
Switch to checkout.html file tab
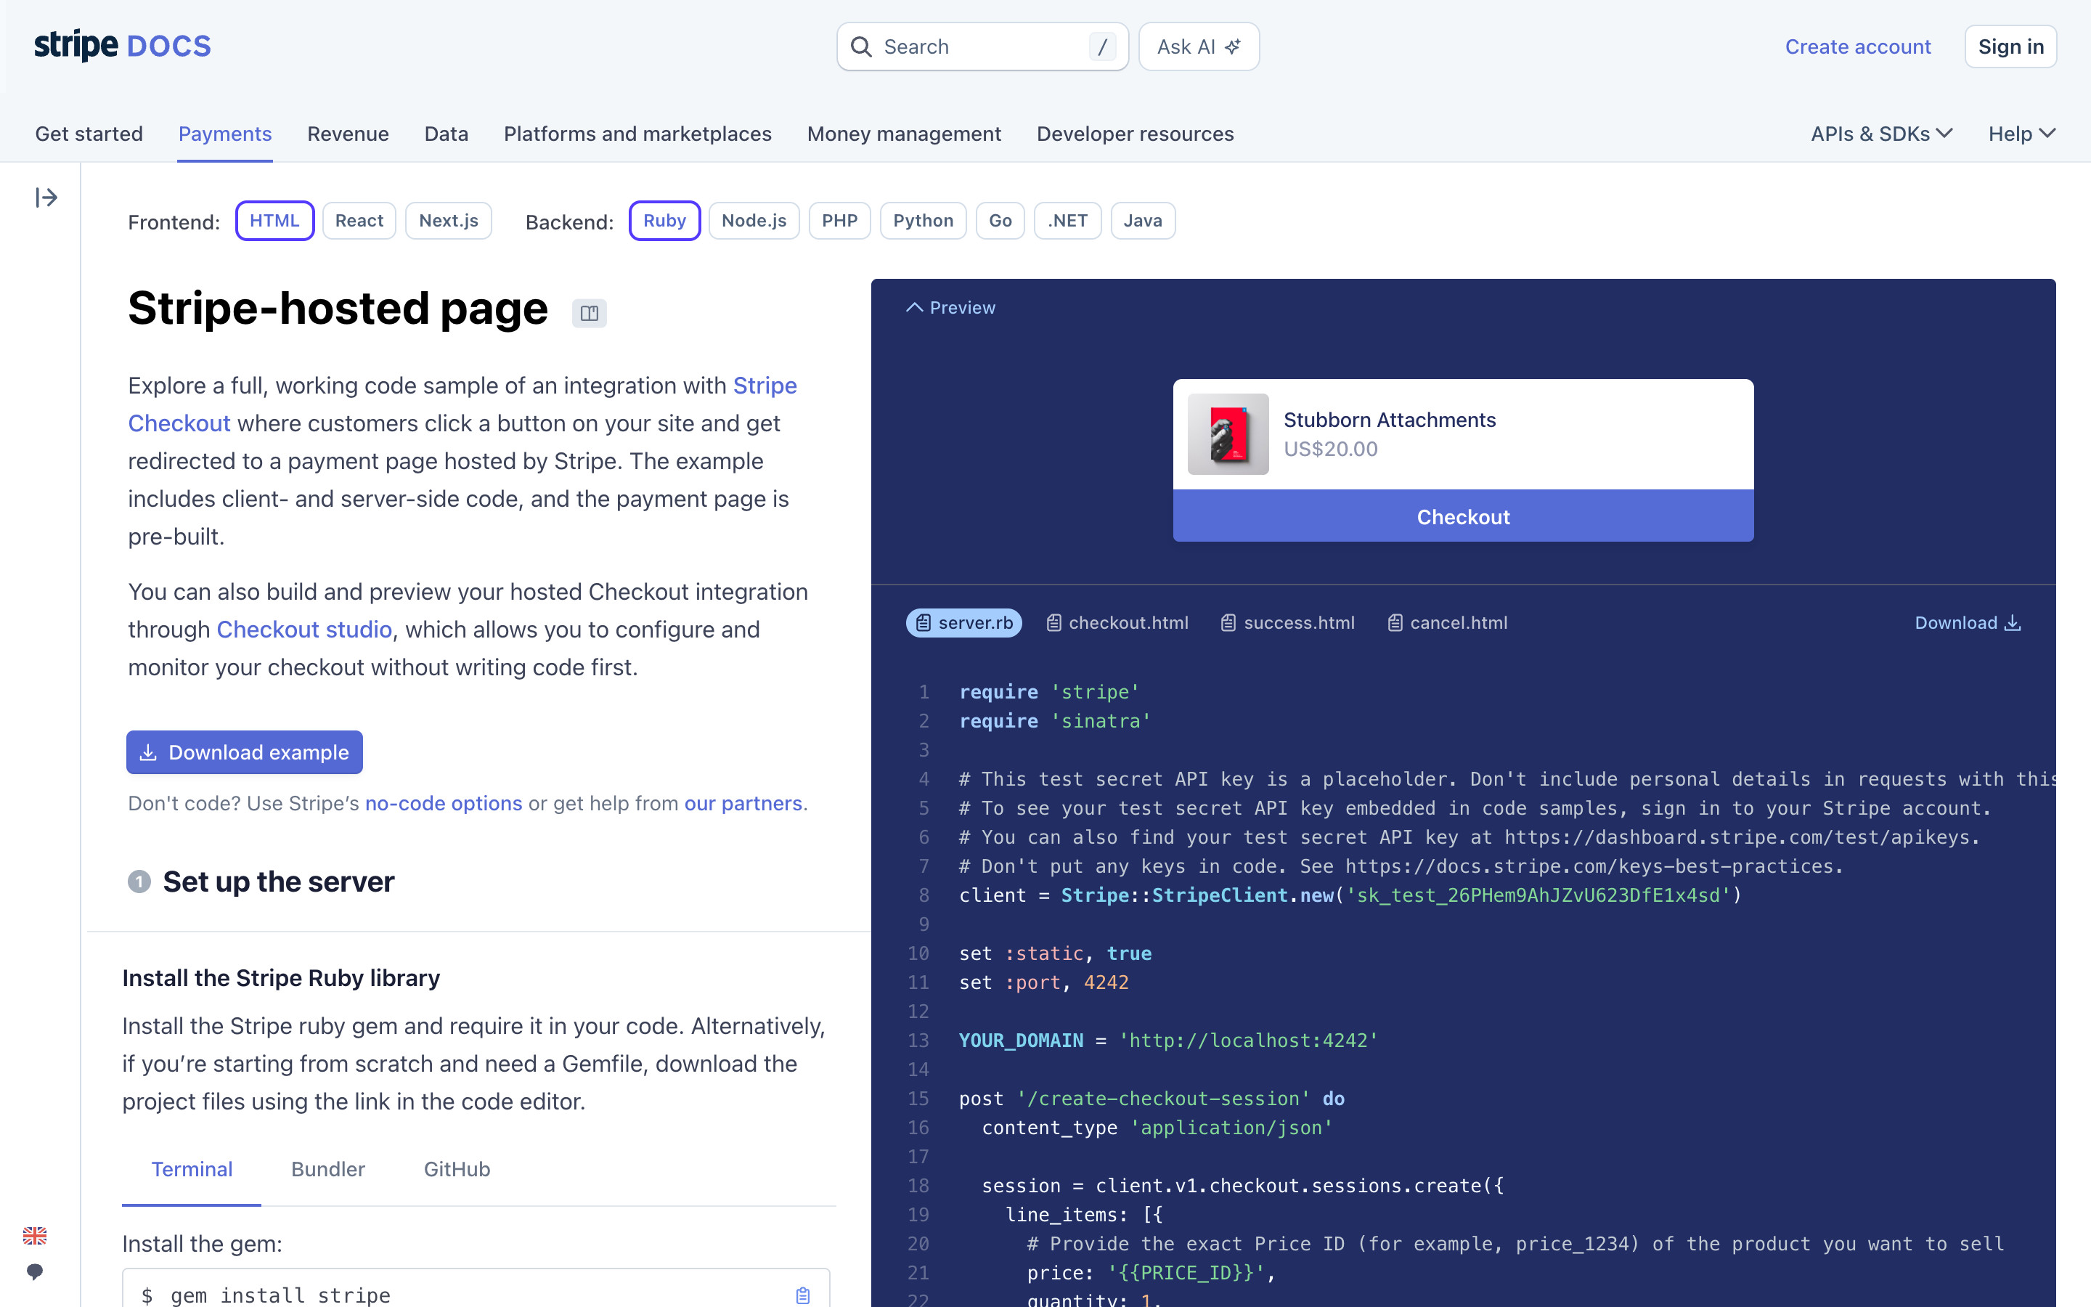1117,623
